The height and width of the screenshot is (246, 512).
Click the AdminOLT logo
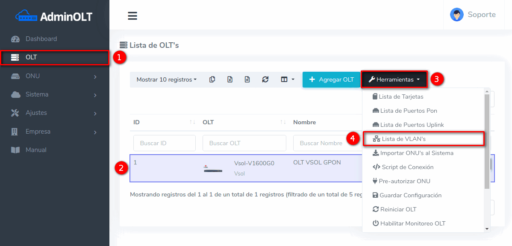pyautogui.click(x=54, y=16)
